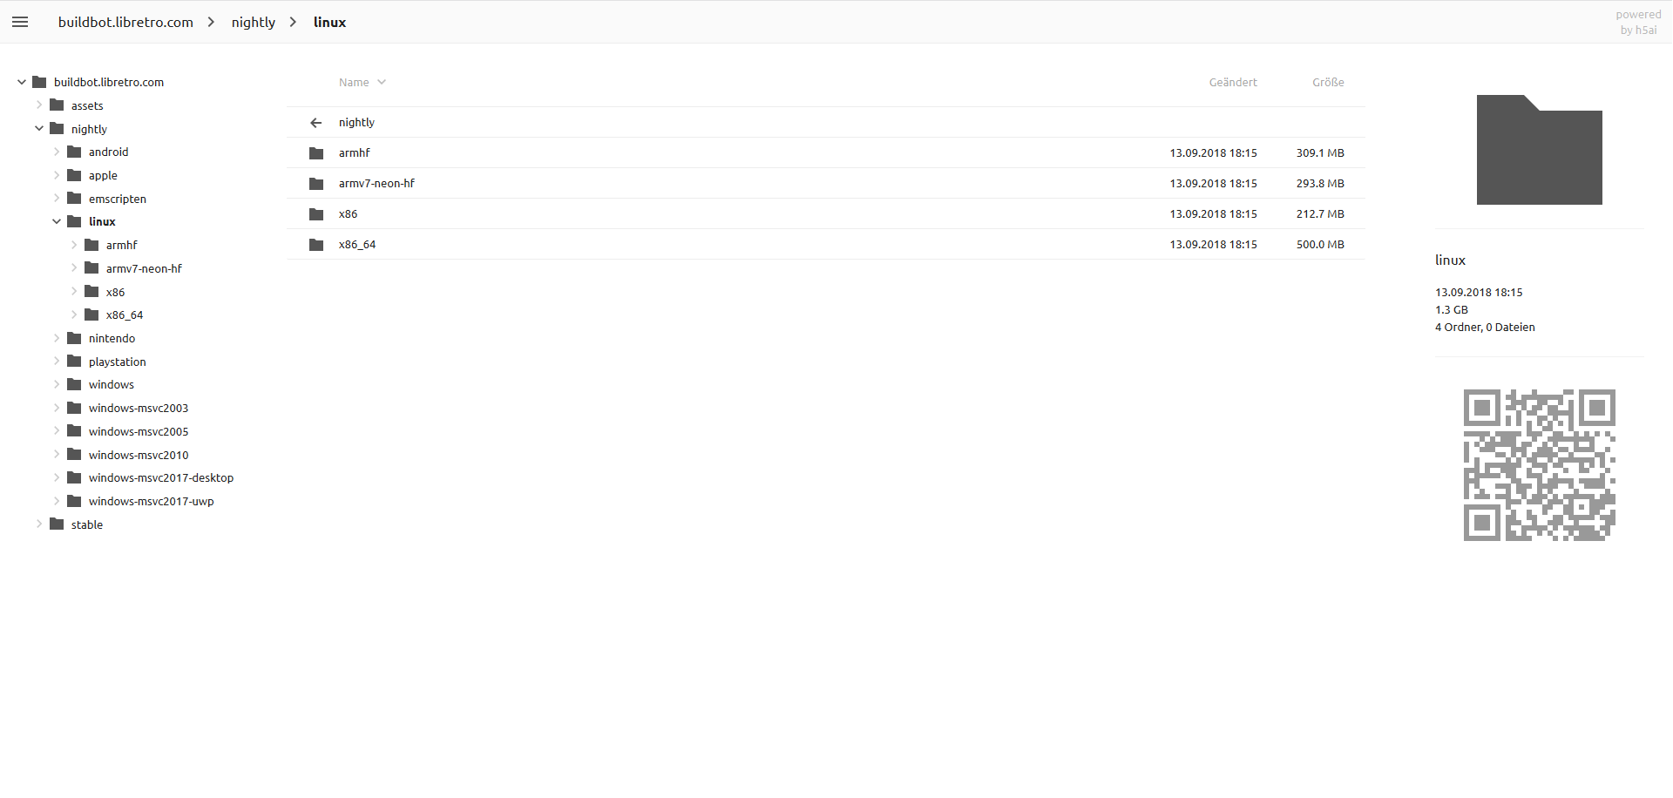Image resolution: width=1673 pixels, height=798 pixels.
Task: Click armhf row date 13.09.2018 18:15
Action: [1213, 152]
